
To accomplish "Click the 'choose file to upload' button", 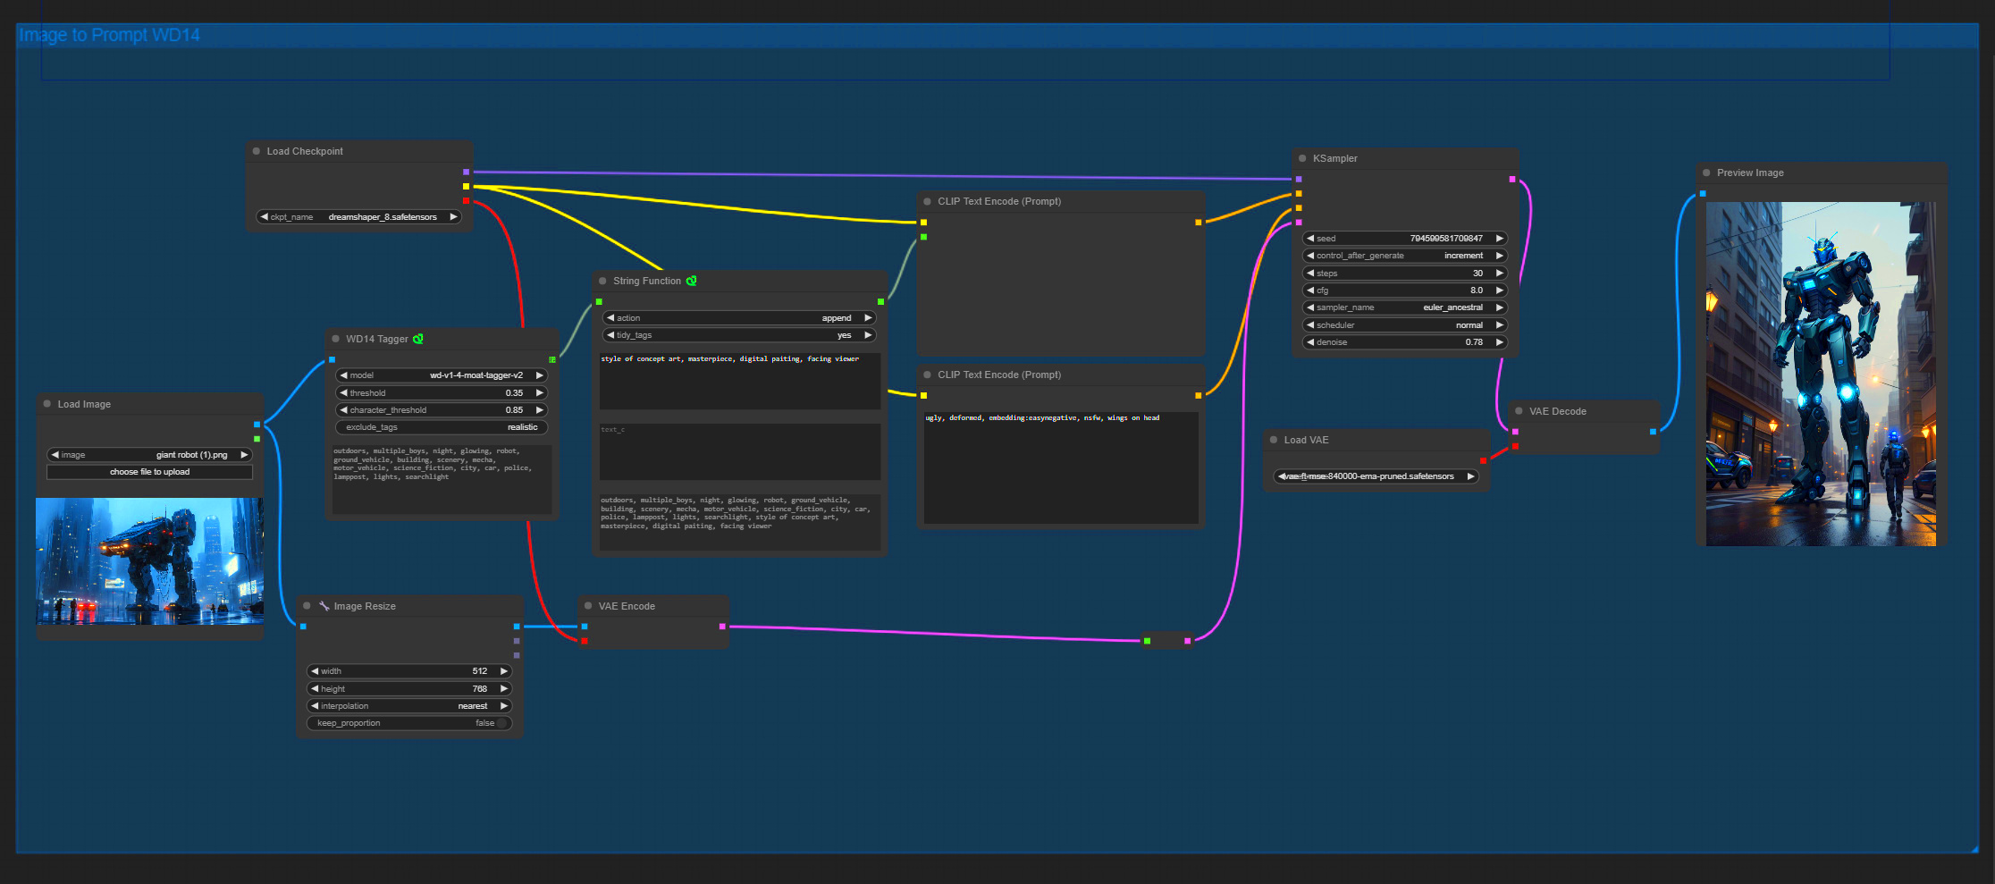I will (149, 472).
